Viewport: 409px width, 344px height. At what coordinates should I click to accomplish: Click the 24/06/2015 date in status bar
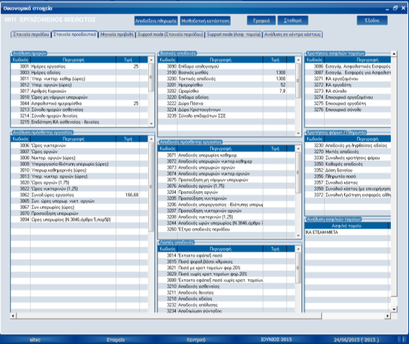[x=356, y=340]
